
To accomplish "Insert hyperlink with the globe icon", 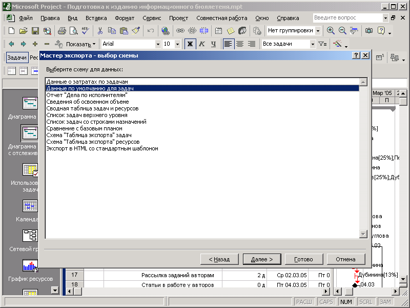I will [165, 31].
